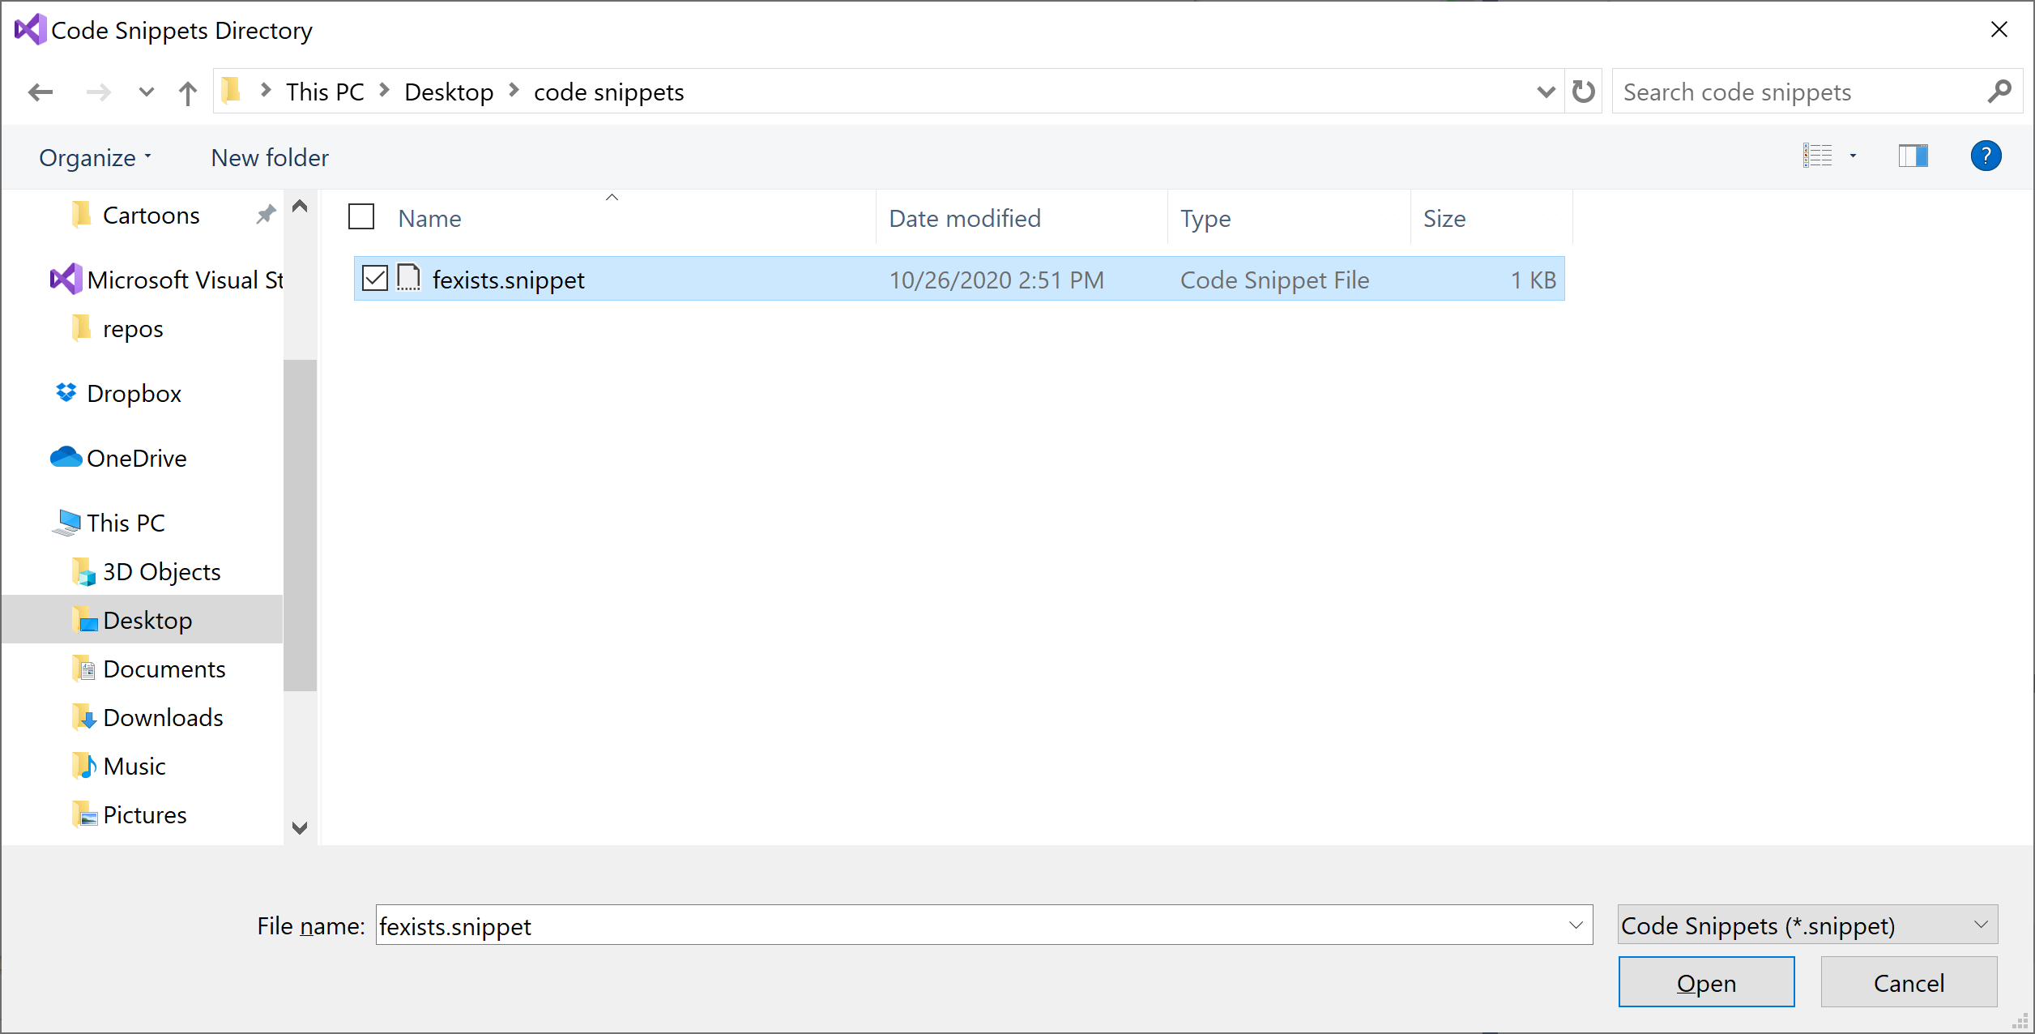The height and width of the screenshot is (1034, 2035).
Task: Open Dropbox in navigation pane
Action: (134, 394)
